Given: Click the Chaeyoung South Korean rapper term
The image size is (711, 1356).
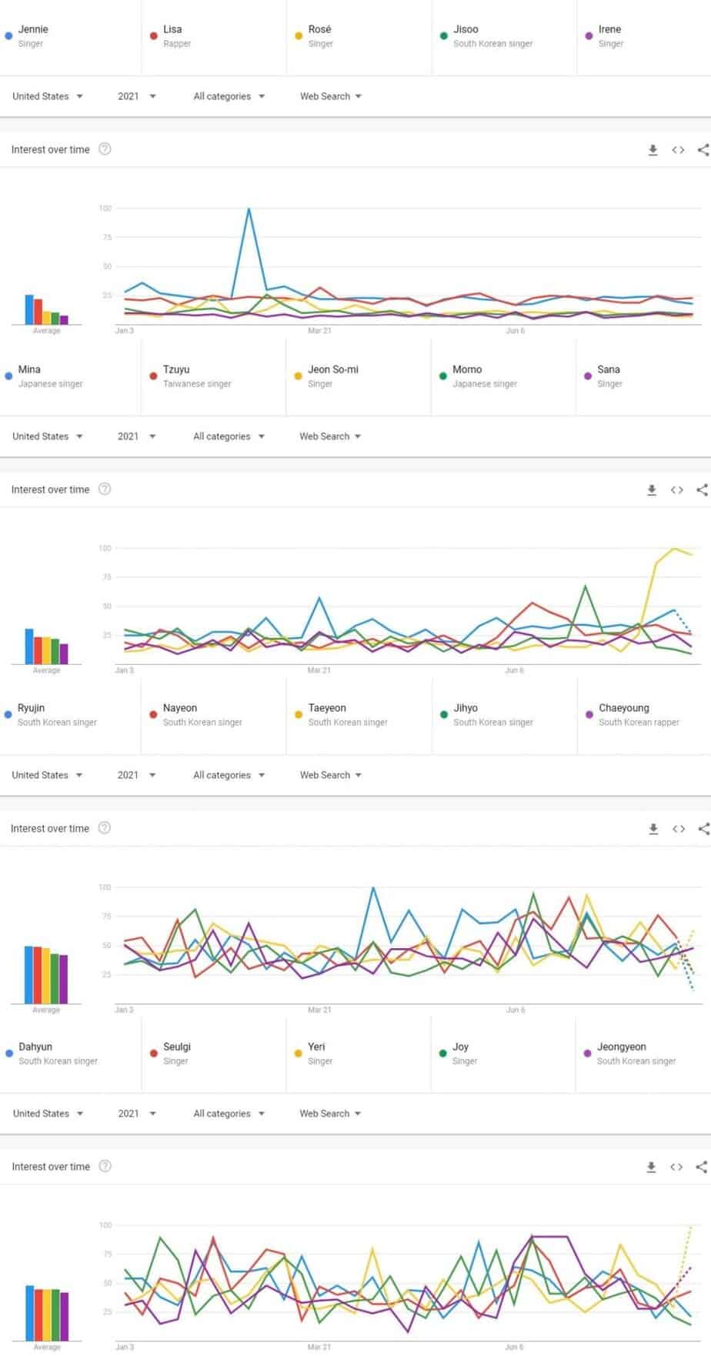Looking at the screenshot, I should click(x=638, y=715).
